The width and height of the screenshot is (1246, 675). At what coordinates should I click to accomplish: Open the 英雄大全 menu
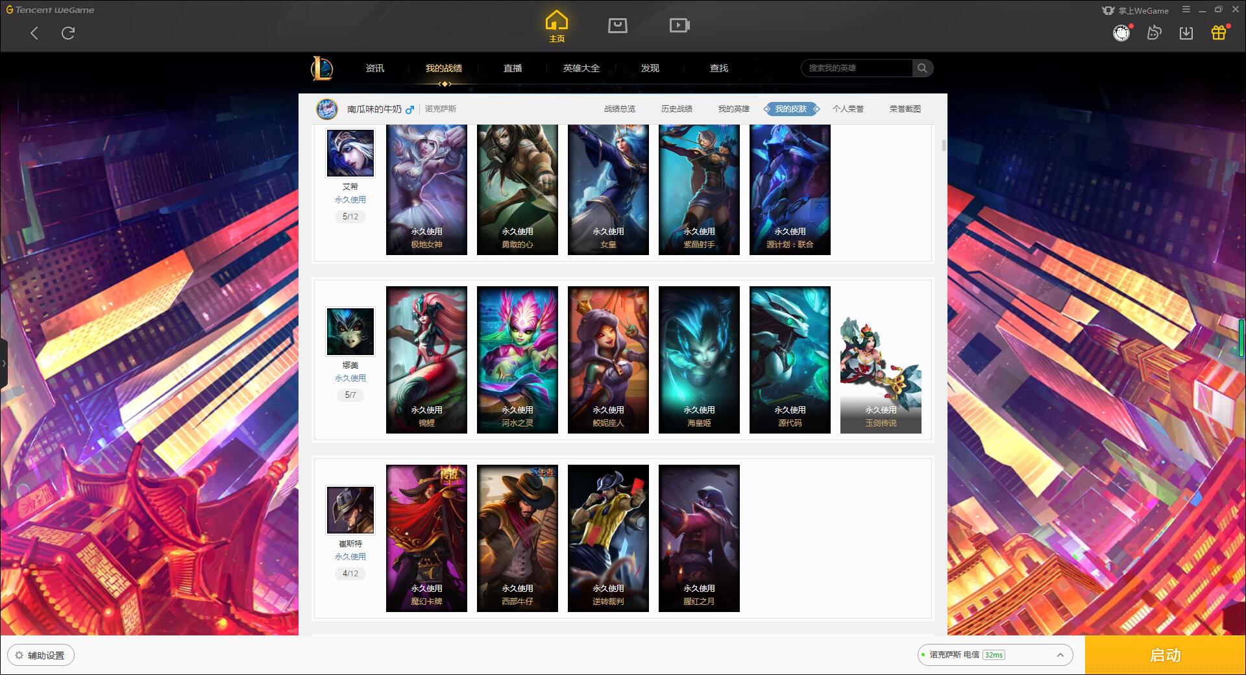pos(581,68)
